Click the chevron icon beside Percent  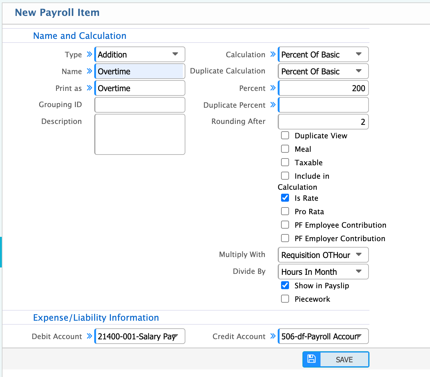272,88
